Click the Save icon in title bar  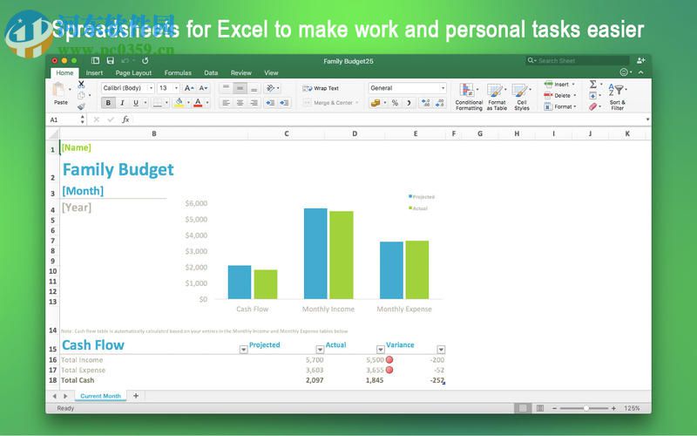(x=111, y=60)
